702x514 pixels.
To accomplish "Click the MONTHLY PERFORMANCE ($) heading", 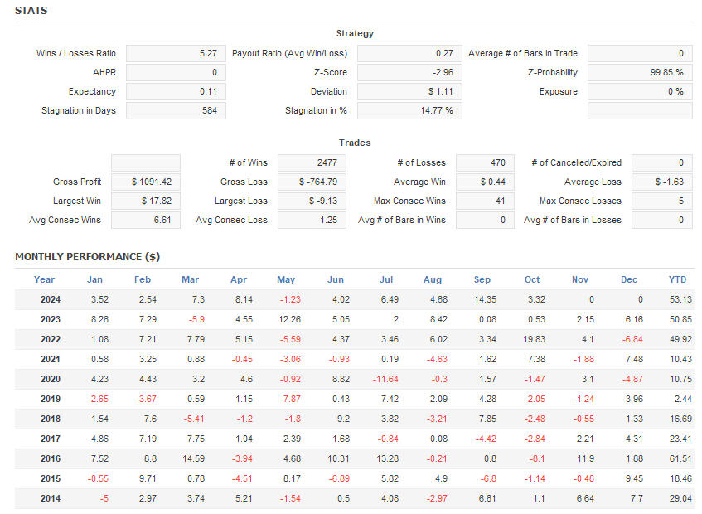I will coord(87,257).
